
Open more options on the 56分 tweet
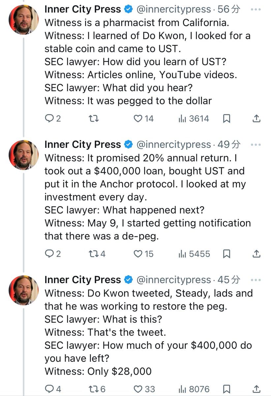256,10
